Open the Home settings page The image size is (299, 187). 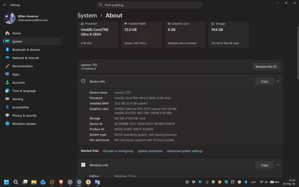(32, 33)
